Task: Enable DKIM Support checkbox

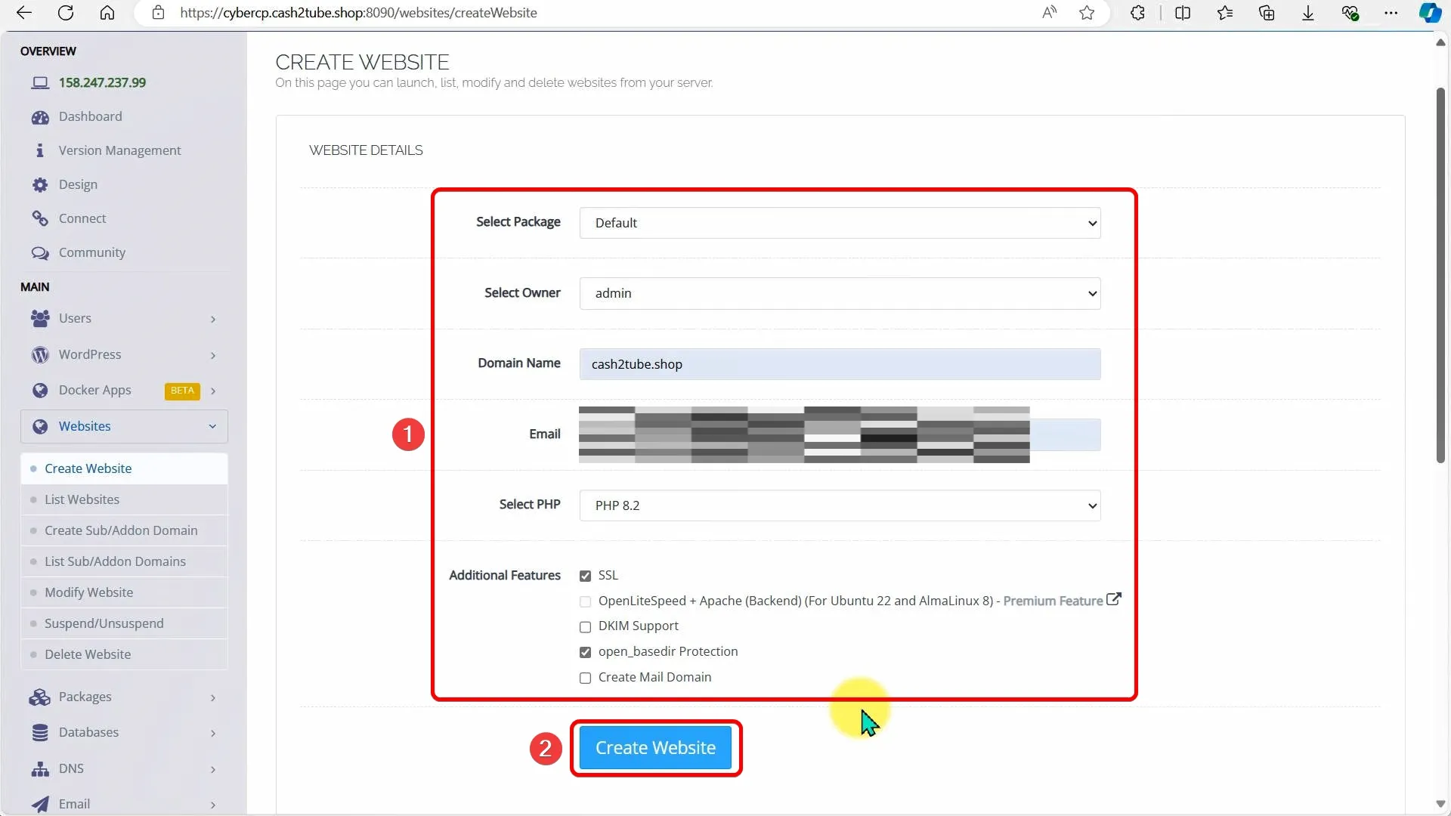Action: pyautogui.click(x=585, y=627)
